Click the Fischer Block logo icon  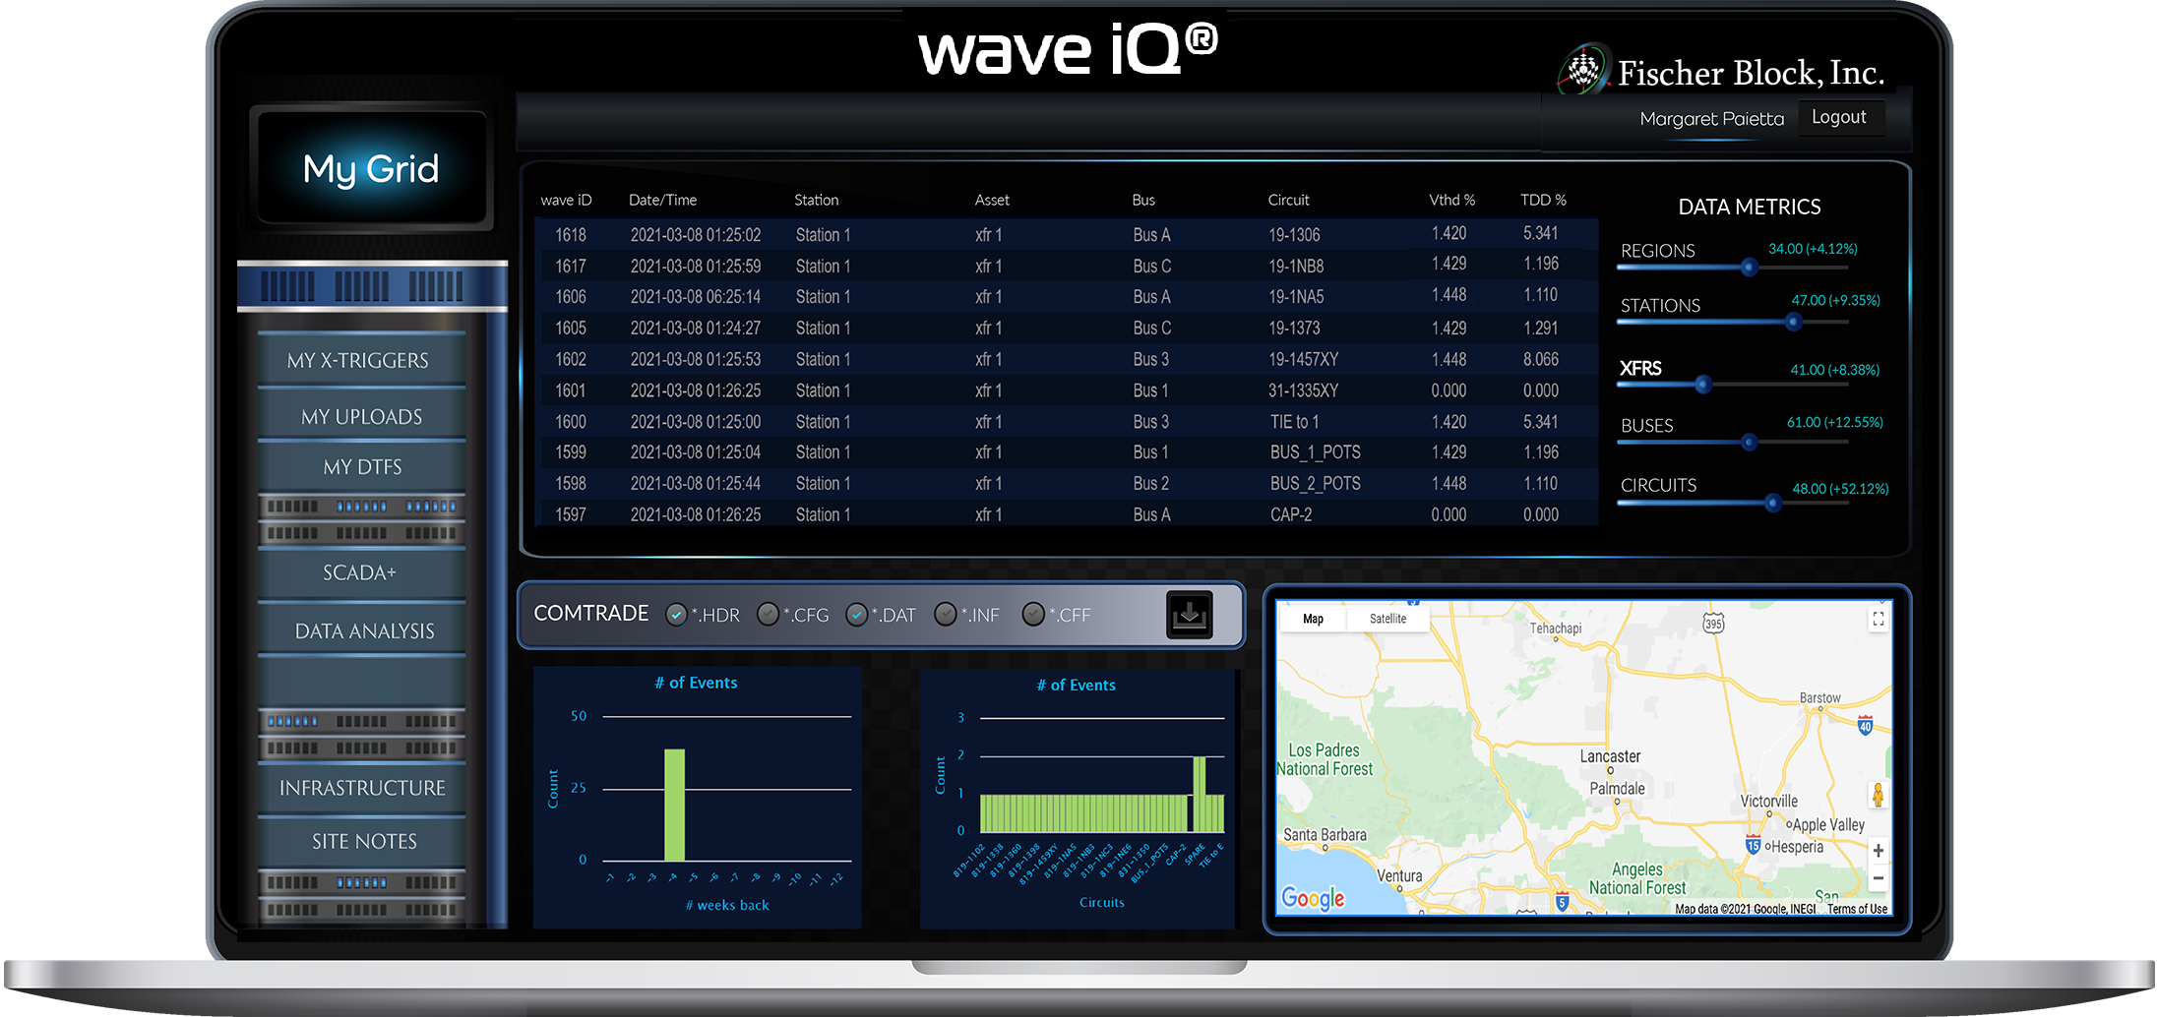point(1582,71)
